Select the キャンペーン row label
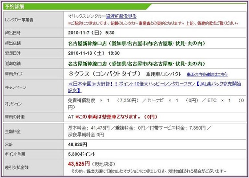The height and width of the screenshot is (178, 249). [x=16, y=87]
